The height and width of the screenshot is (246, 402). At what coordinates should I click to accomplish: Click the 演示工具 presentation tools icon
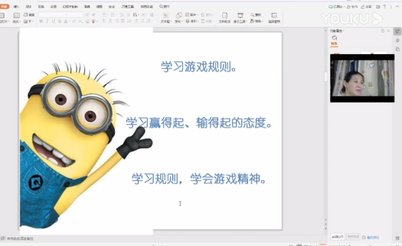pyautogui.click(x=240, y=15)
